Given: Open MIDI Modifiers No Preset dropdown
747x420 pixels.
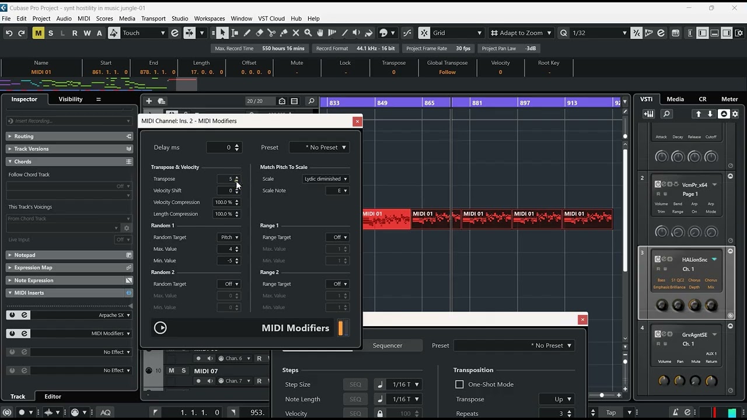Looking at the screenshot, I should tap(319, 148).
